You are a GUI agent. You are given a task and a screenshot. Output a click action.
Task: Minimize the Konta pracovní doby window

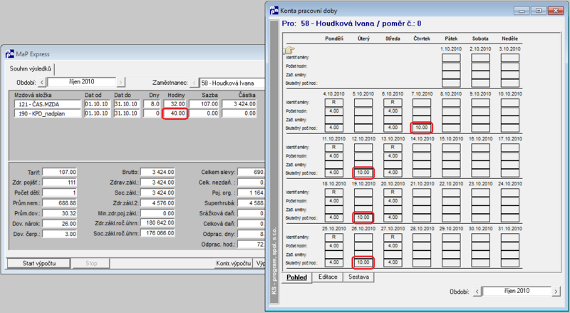(x=522, y=11)
